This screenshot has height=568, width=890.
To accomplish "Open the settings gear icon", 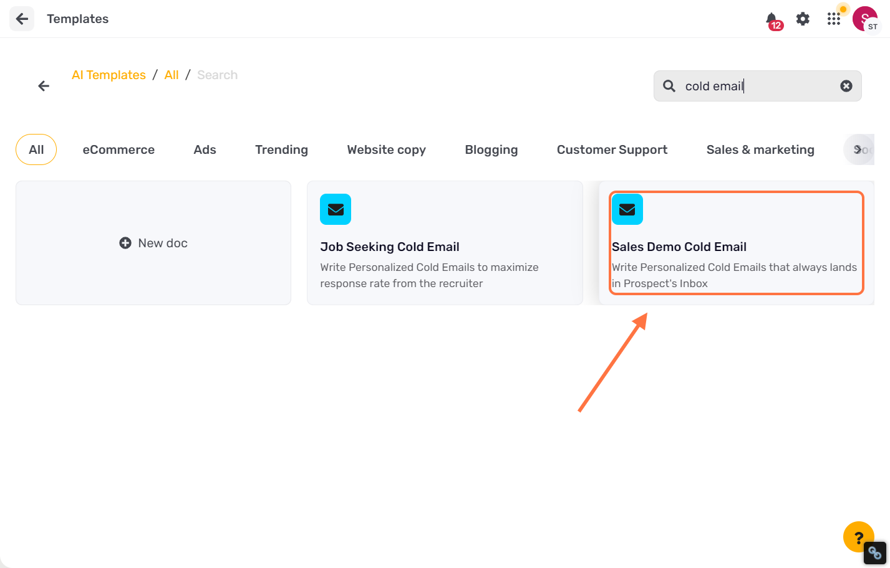I will (x=803, y=19).
